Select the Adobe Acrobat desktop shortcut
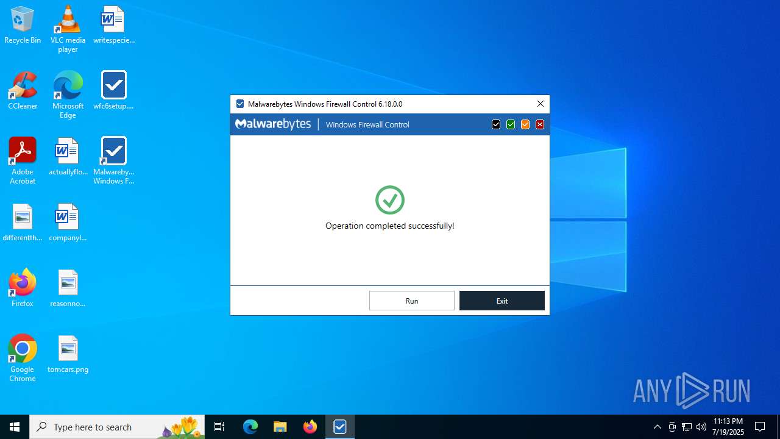Image resolution: width=780 pixels, height=439 pixels. tap(23, 160)
